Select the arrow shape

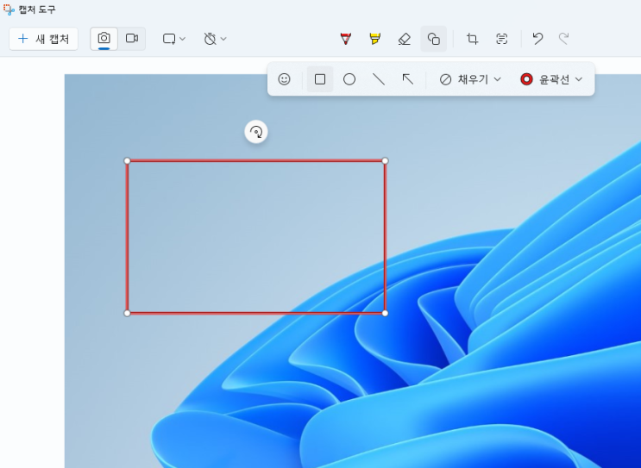click(x=408, y=79)
